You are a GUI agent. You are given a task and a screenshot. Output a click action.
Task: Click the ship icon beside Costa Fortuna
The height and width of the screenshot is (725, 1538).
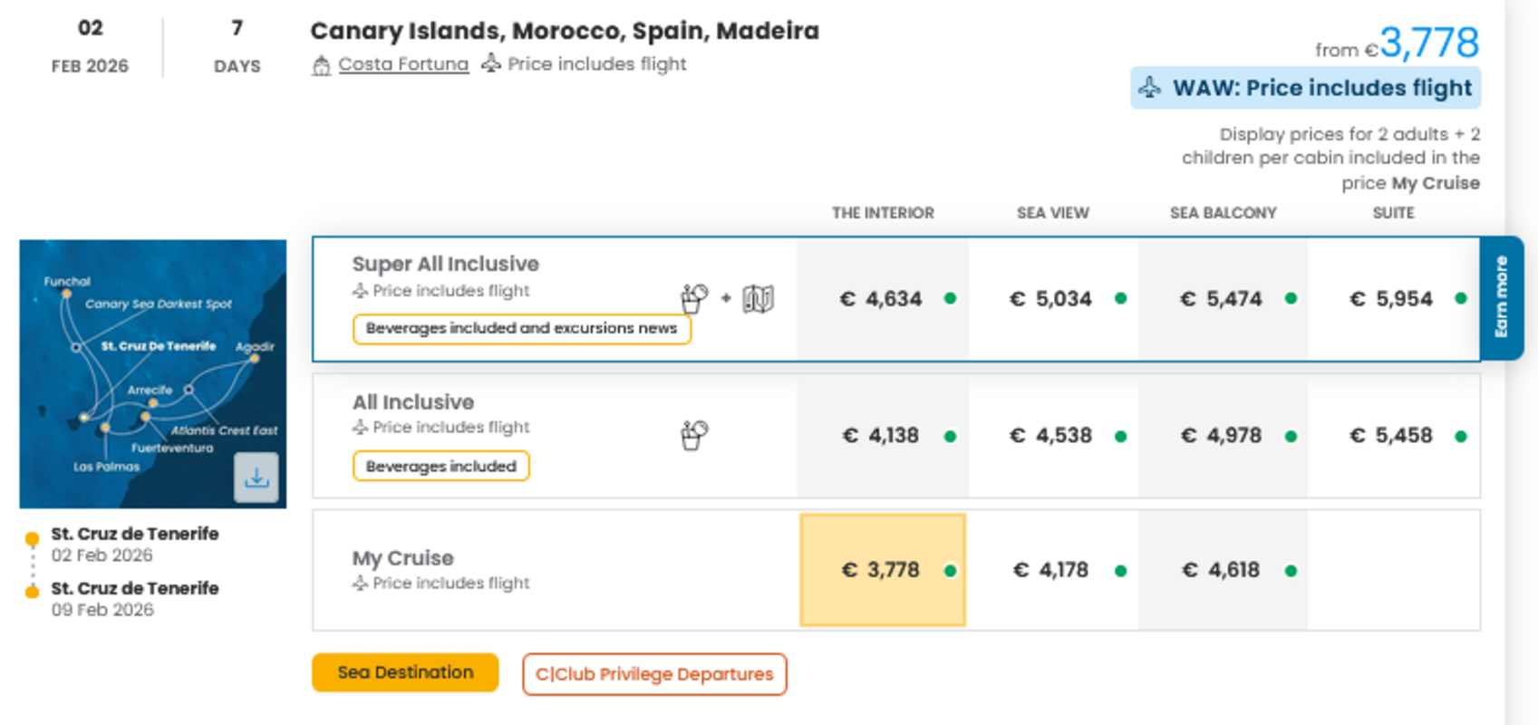[x=321, y=65]
